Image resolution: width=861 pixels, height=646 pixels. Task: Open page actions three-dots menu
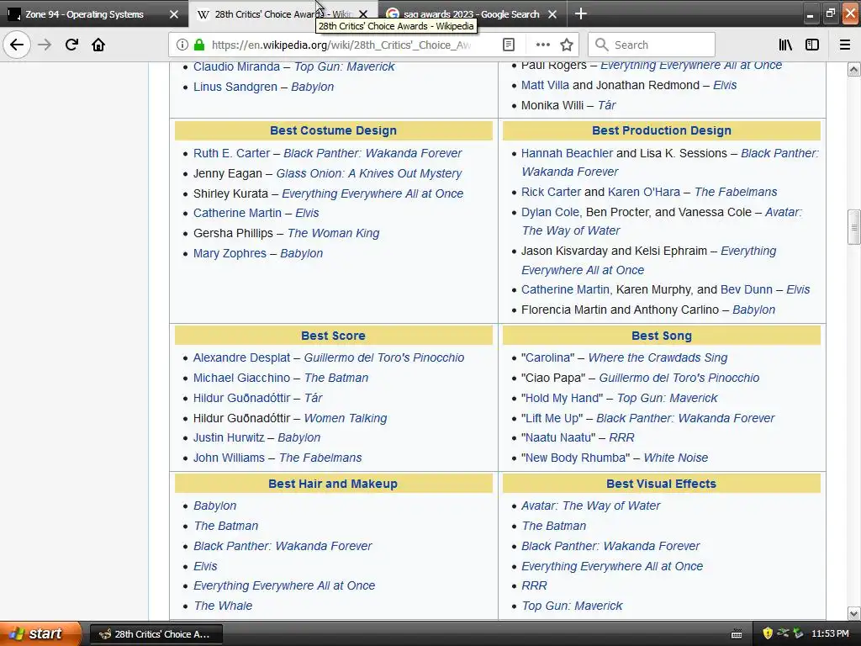point(542,45)
